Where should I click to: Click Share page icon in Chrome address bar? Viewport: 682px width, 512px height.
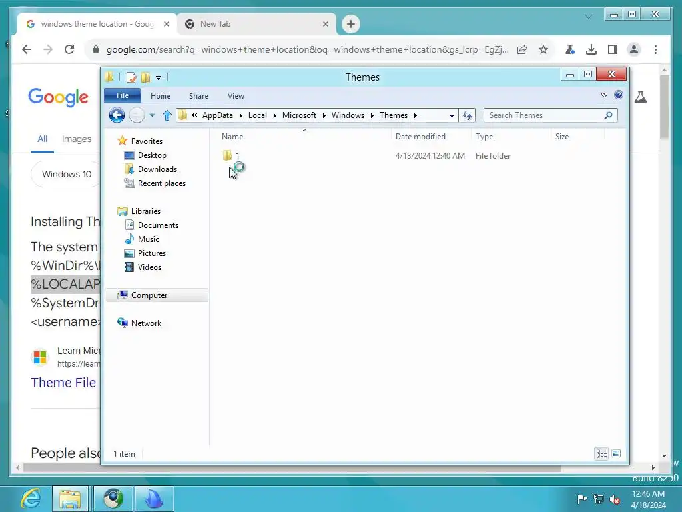pyautogui.click(x=522, y=49)
